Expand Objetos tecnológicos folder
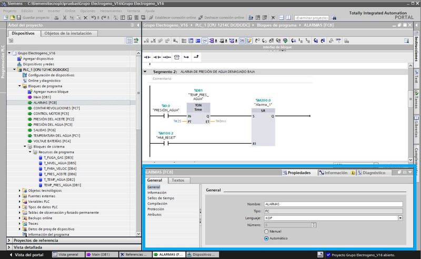421x259 pixels. click(x=19, y=191)
